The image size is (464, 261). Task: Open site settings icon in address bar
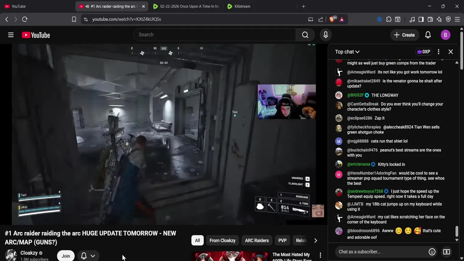tap(86, 19)
